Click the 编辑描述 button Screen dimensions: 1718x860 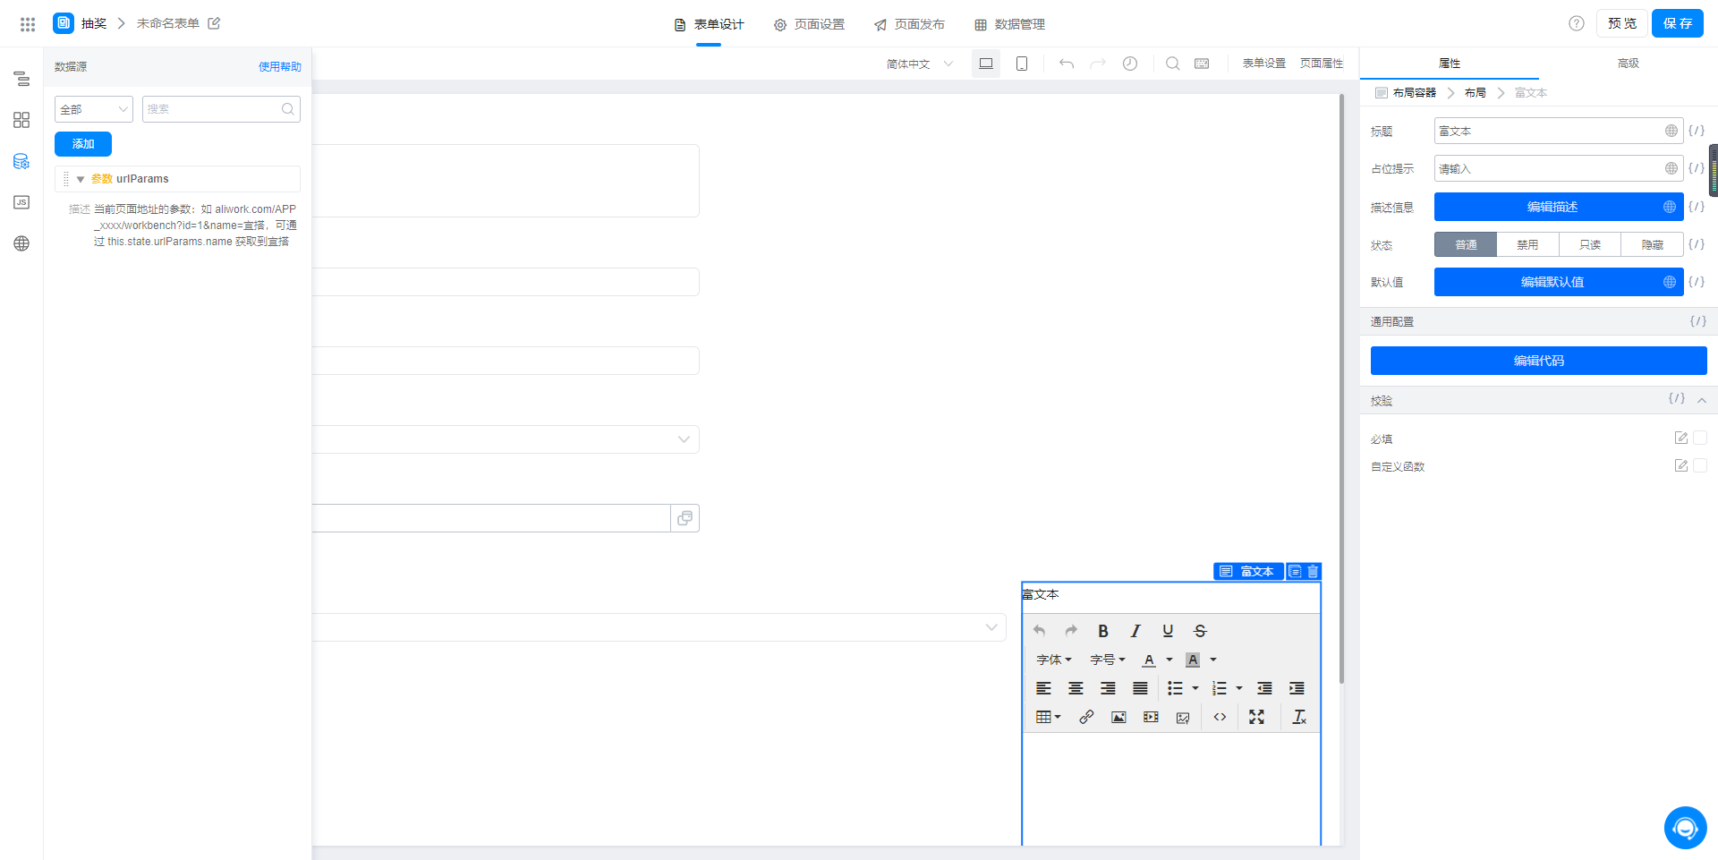coord(1559,207)
